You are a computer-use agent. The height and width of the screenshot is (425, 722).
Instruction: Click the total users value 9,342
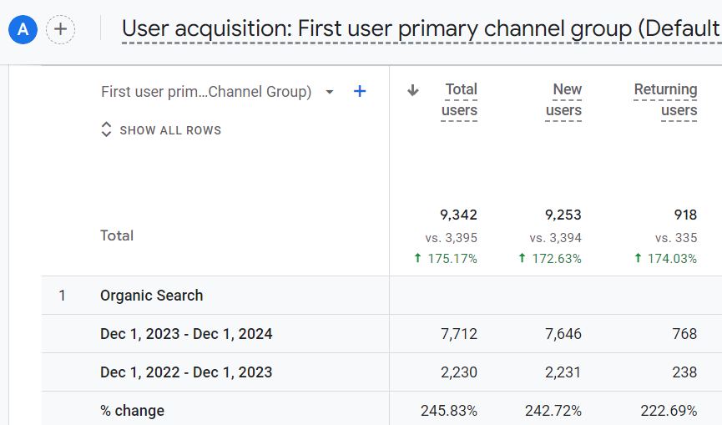click(458, 215)
